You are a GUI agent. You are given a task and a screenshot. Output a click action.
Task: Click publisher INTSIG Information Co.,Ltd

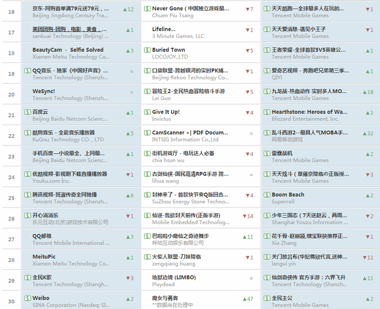(185, 140)
